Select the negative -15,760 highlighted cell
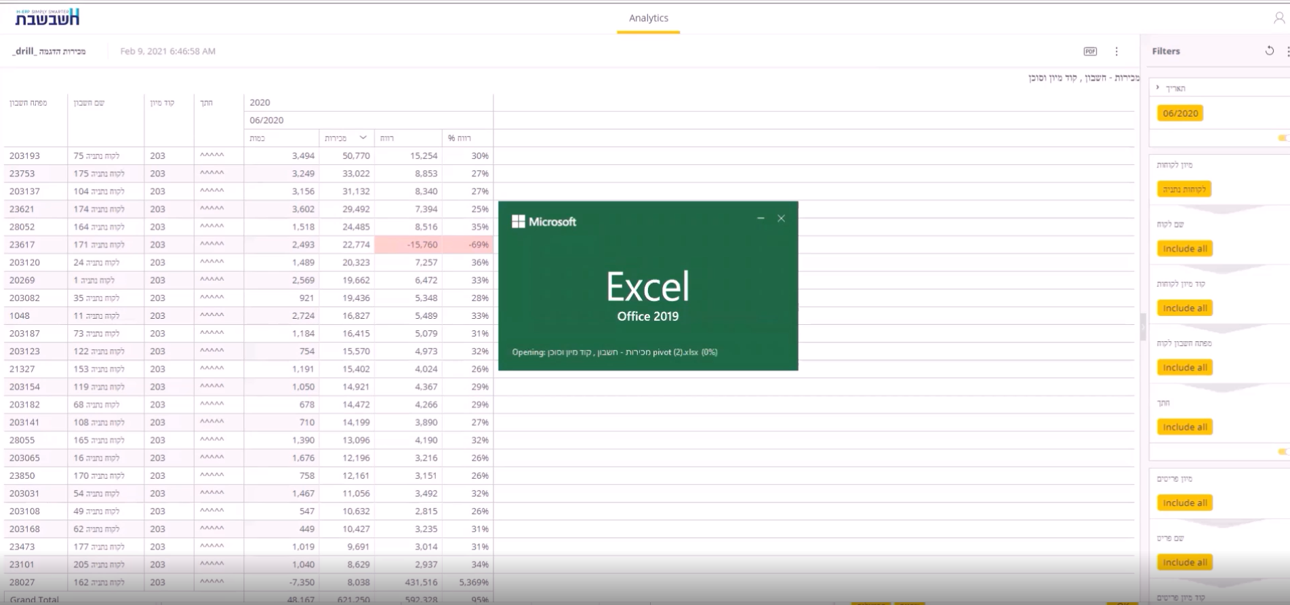The height and width of the screenshot is (605, 1290). point(408,245)
